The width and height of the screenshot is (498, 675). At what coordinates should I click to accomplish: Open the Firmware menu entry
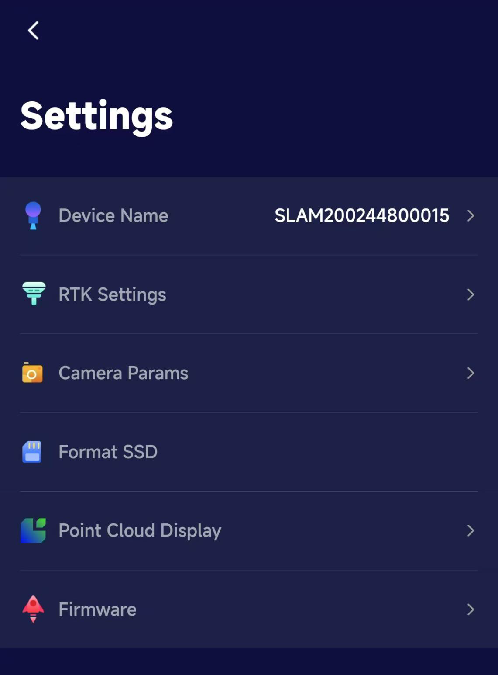click(97, 609)
